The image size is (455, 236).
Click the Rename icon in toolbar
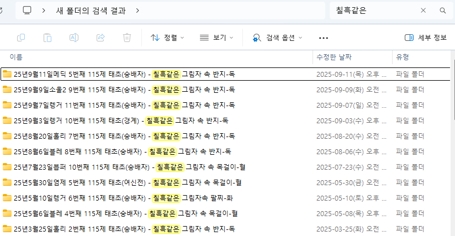click(74, 38)
